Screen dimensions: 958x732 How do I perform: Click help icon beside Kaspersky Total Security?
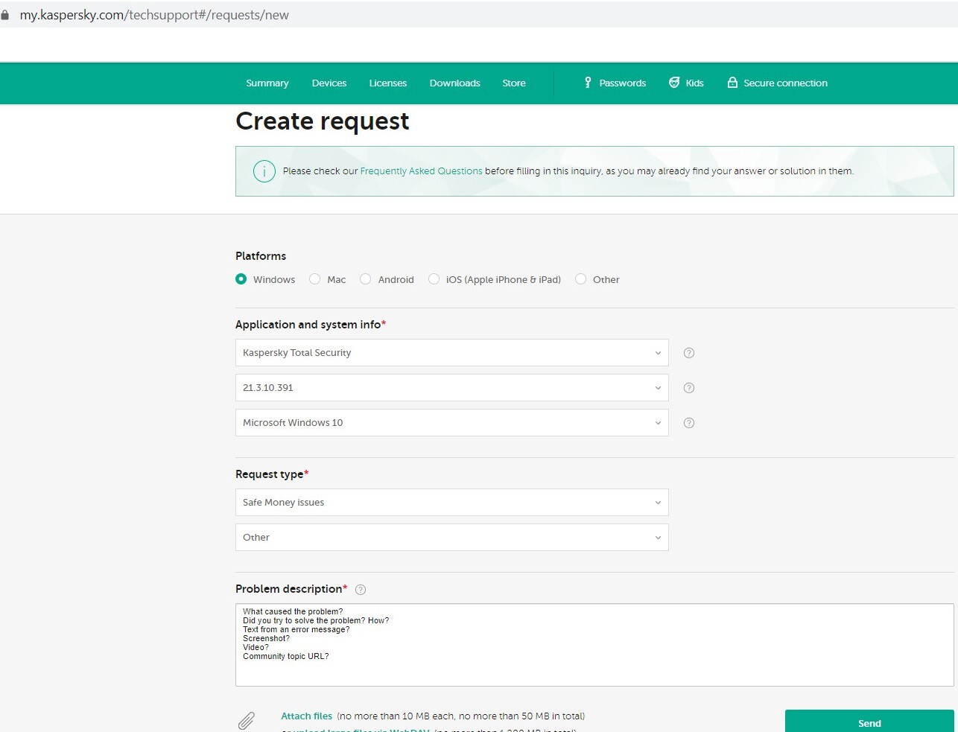[x=689, y=353]
